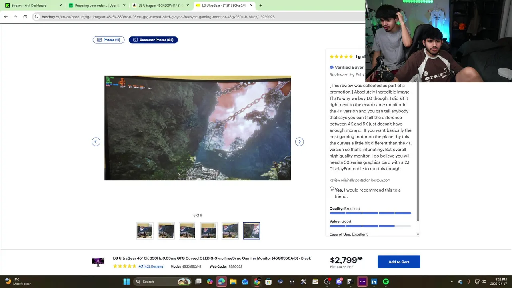Select the first review photo thumbnail
Viewport: 512px width, 288px height.
(145, 231)
